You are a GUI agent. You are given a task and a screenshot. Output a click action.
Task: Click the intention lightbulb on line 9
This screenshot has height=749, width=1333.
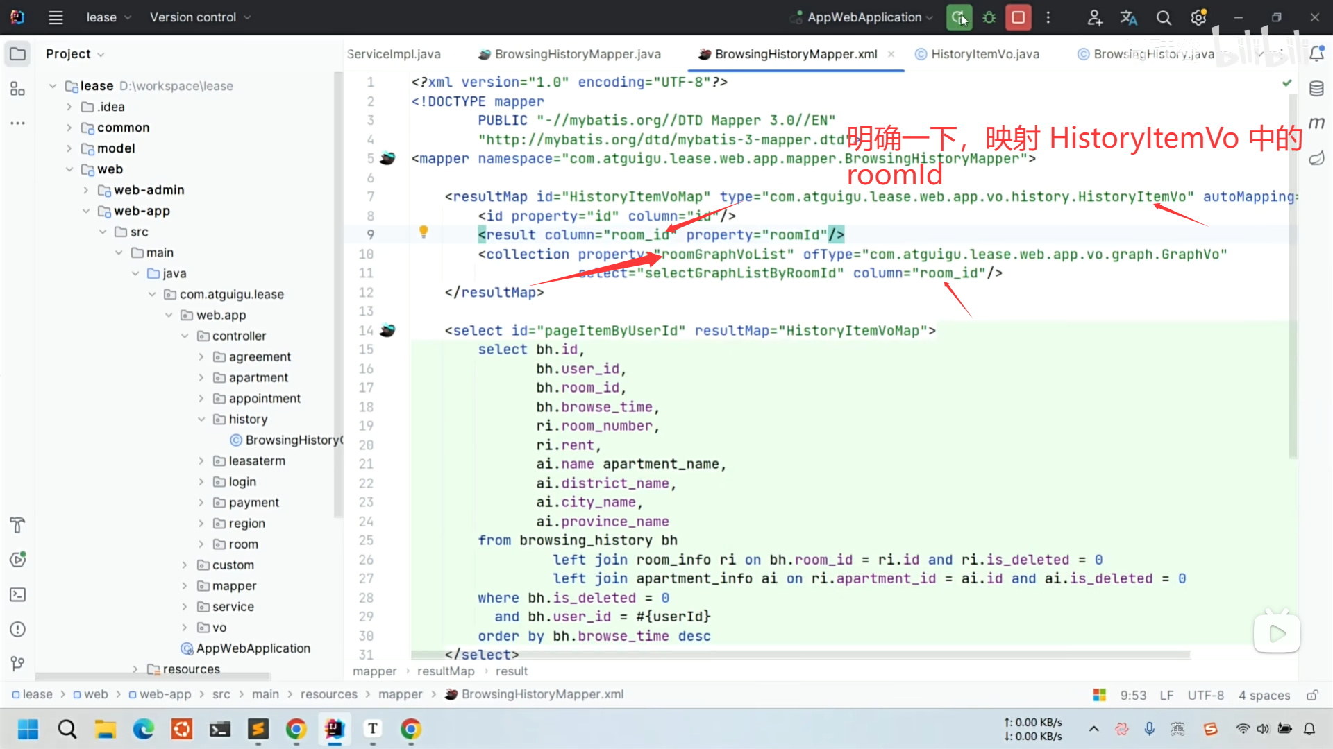coord(424,232)
